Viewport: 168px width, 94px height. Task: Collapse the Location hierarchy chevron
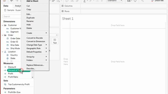tap(2, 52)
